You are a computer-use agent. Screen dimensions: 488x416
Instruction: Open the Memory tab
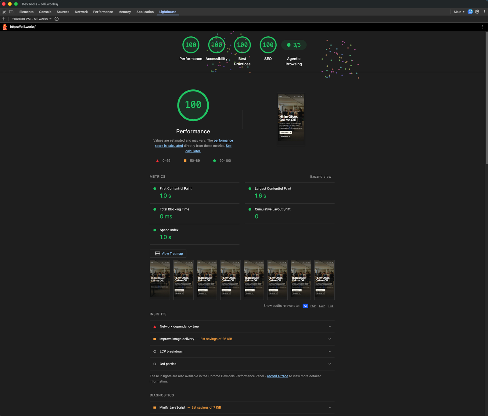[124, 12]
